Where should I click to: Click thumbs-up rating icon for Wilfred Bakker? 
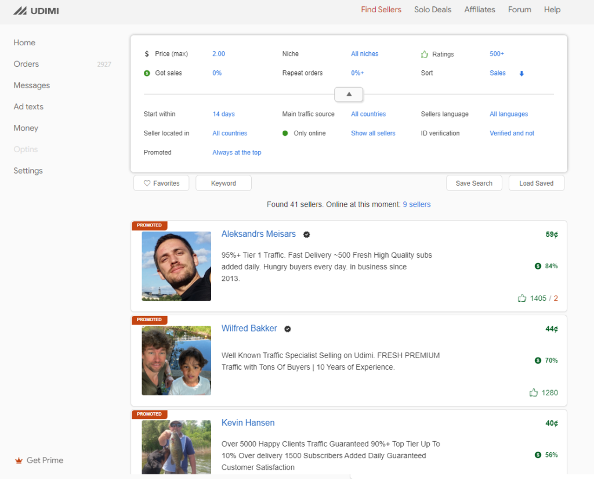(533, 393)
